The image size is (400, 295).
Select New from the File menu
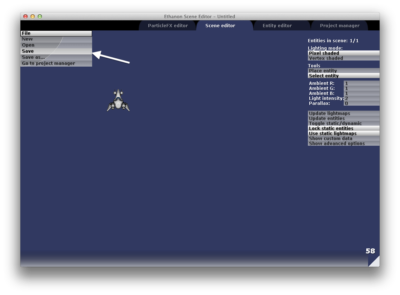(56, 39)
